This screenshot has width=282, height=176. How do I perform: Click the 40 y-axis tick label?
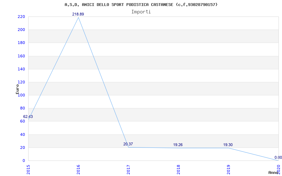22,134
